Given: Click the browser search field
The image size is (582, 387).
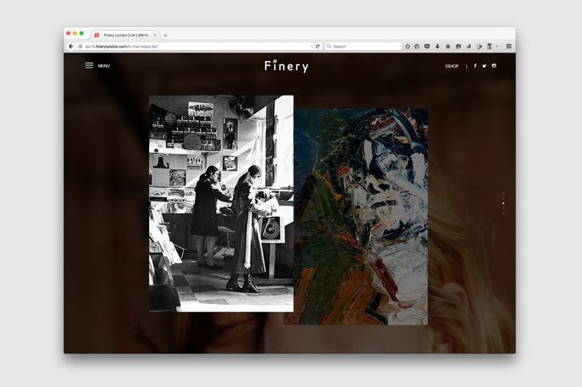Looking at the screenshot, I should 364,46.
